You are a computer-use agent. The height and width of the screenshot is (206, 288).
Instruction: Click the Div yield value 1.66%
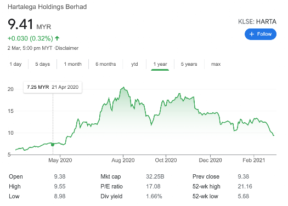click(x=154, y=196)
